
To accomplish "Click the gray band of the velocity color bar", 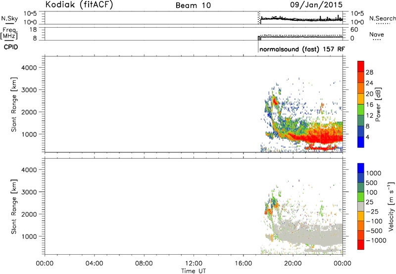I will (361, 206).
